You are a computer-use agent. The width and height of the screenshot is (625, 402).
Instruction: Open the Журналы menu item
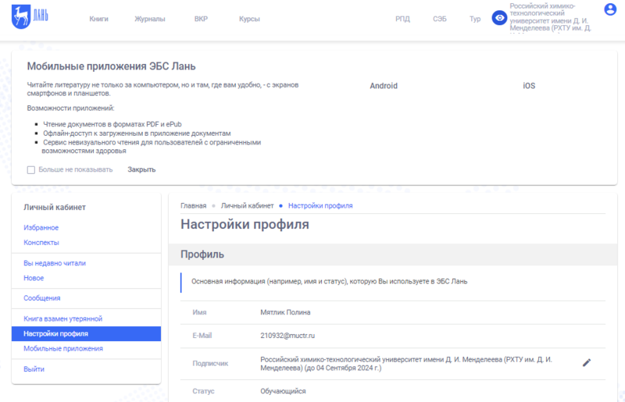click(x=150, y=19)
